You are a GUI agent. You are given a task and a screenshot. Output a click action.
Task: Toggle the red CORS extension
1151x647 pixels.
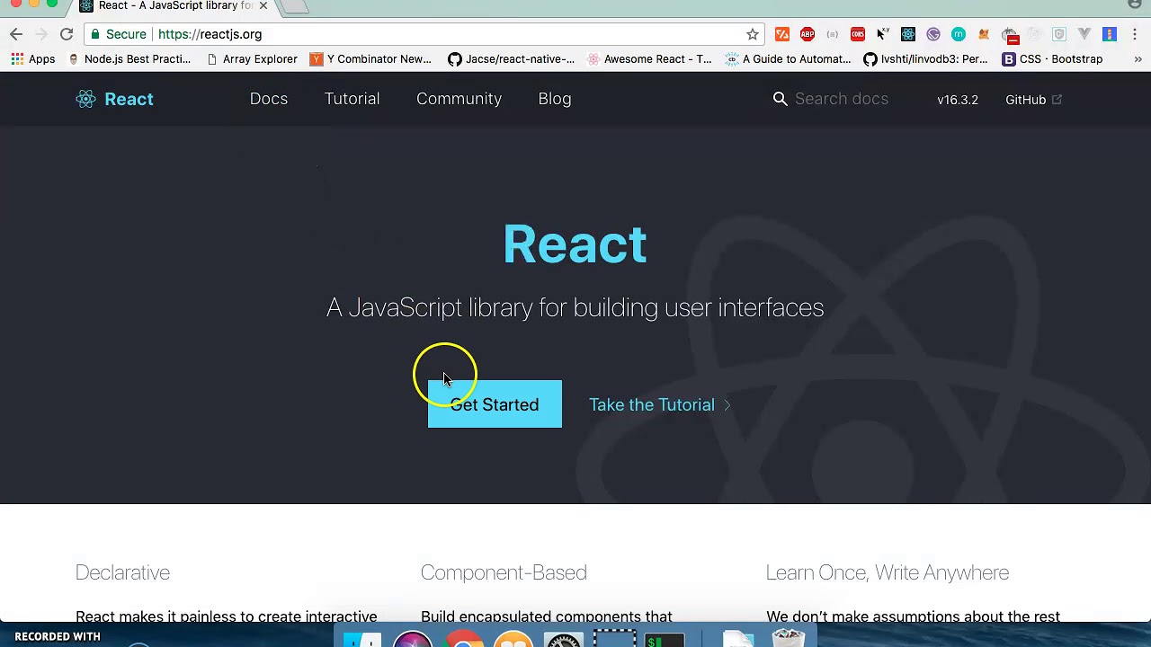coord(858,34)
